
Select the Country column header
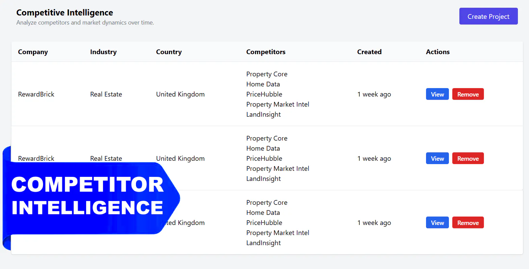[169, 52]
